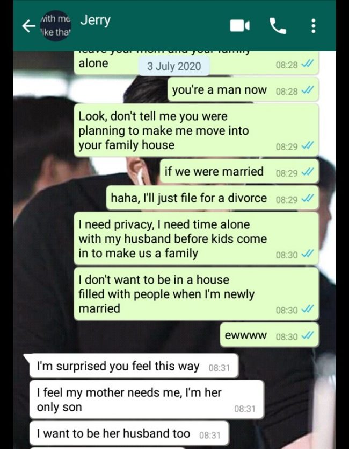
Task: Start a voice call with Jerry
Action: pos(278,26)
